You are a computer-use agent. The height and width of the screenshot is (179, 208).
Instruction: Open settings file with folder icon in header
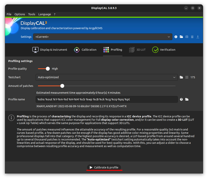coord(181,37)
